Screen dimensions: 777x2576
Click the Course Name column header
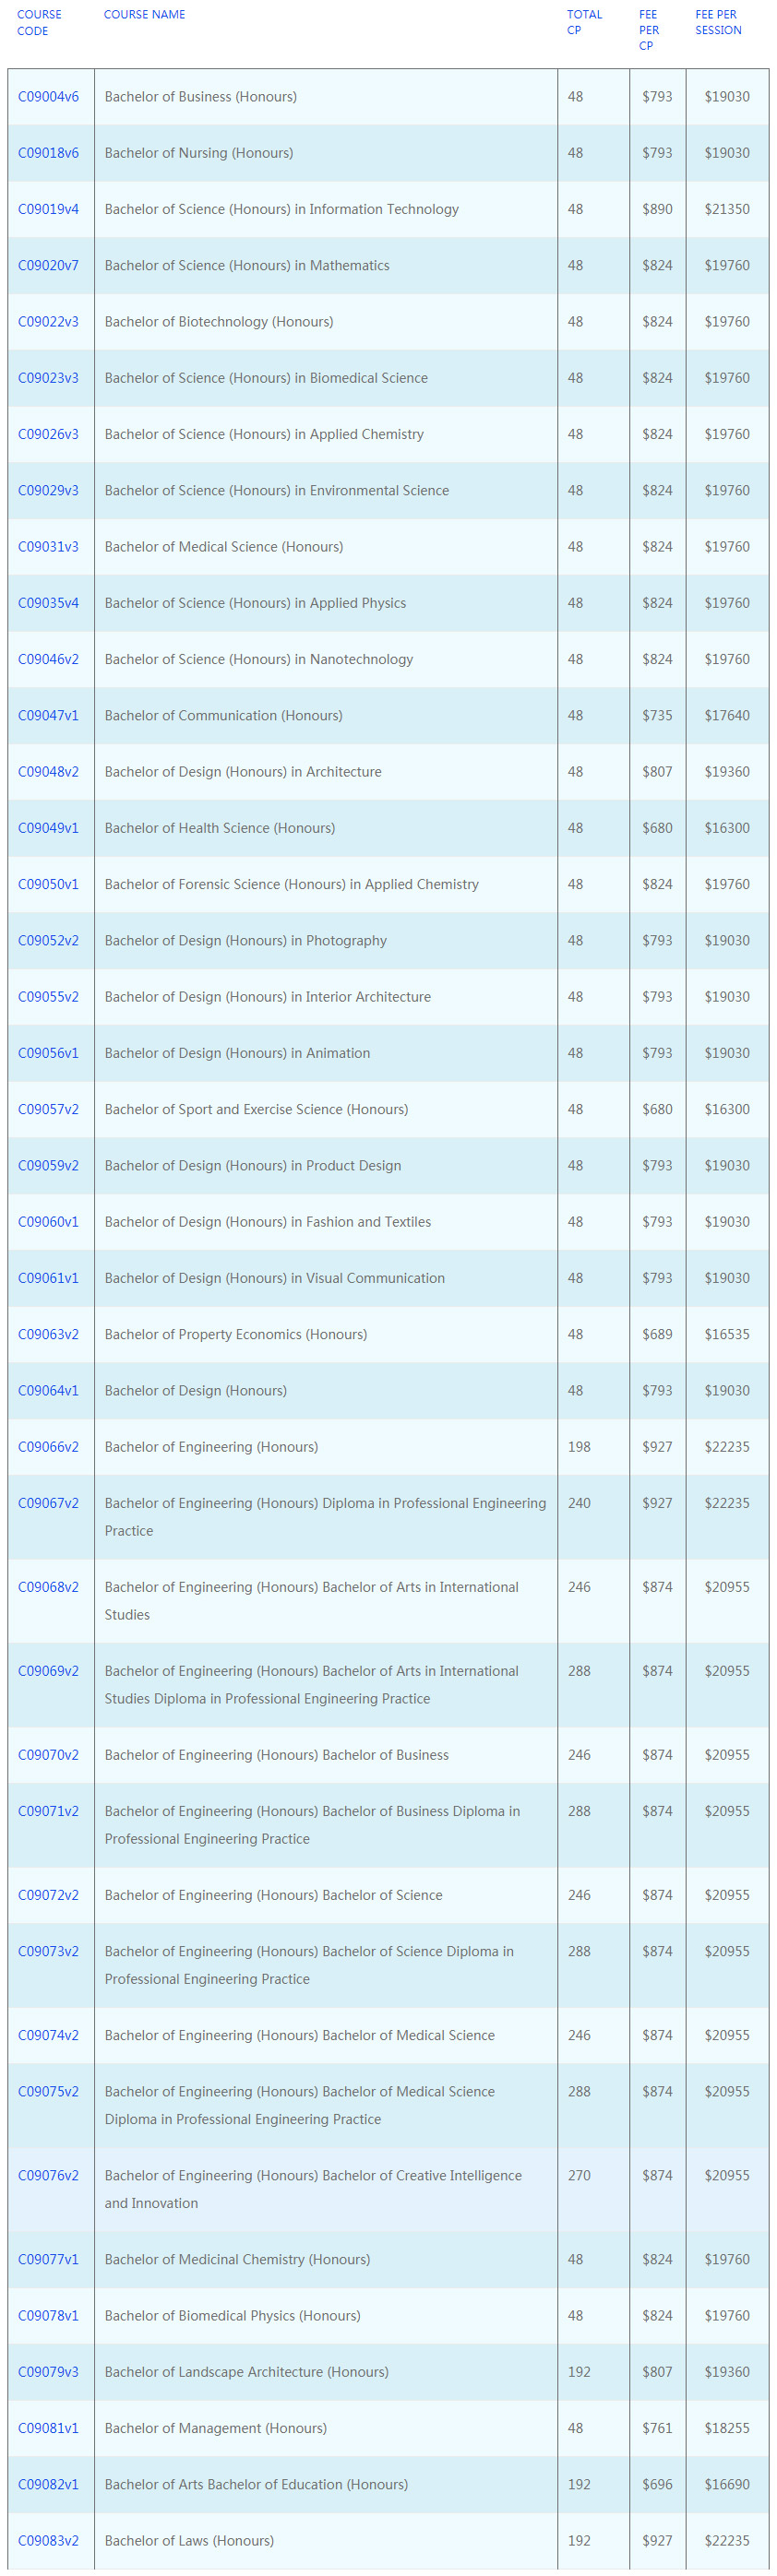pyautogui.click(x=144, y=15)
